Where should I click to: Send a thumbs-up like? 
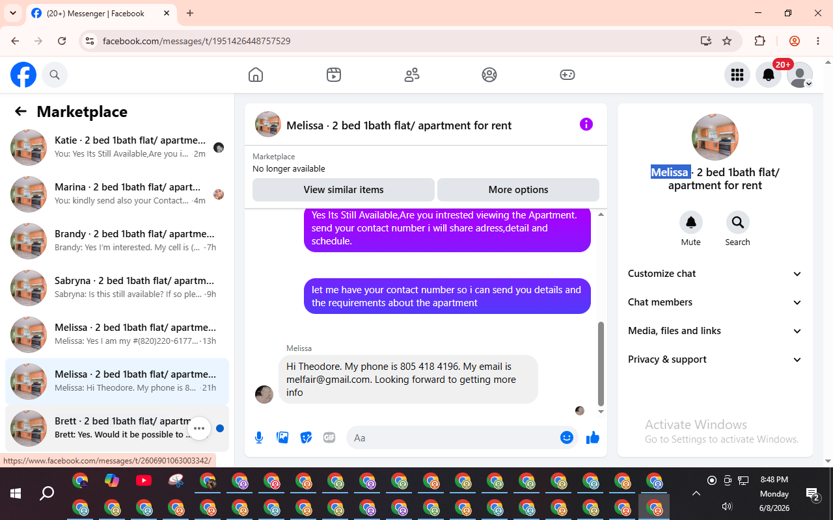pos(593,437)
